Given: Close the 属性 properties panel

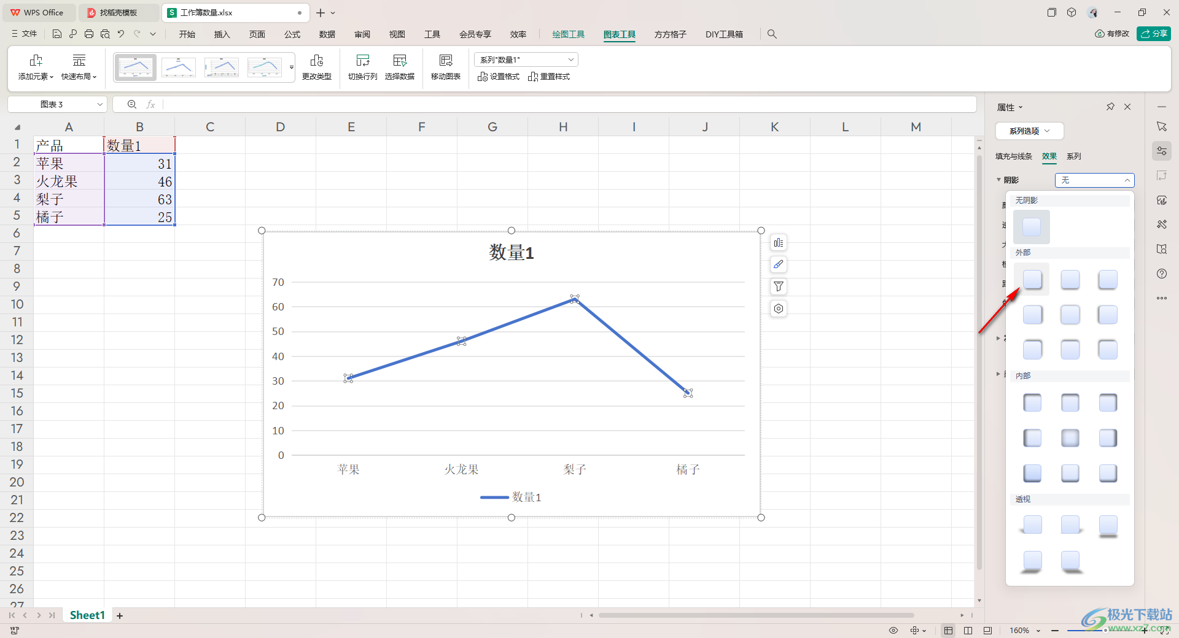Looking at the screenshot, I should pyautogui.click(x=1127, y=107).
